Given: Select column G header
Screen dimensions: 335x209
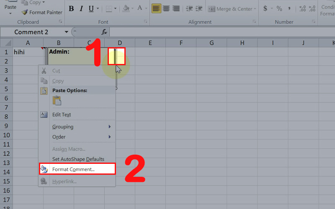Looking at the screenshot, I should [211, 43].
